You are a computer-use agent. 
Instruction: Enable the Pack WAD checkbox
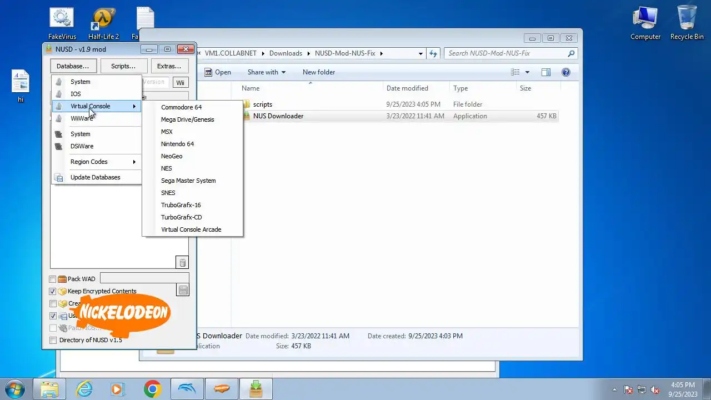point(53,279)
